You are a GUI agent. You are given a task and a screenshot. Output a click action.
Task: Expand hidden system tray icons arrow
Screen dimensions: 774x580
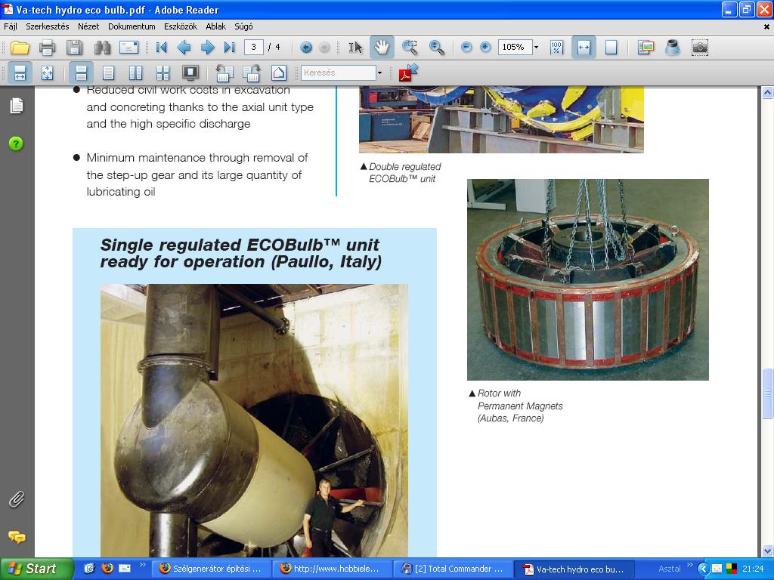tap(704, 569)
